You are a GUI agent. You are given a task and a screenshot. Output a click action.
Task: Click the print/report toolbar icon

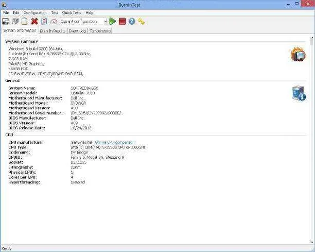tap(15, 21)
